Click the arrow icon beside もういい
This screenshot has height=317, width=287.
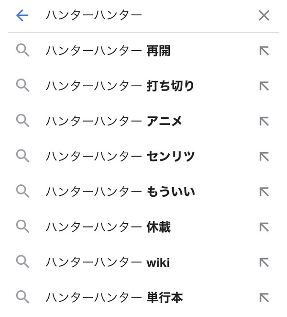[x=264, y=192]
